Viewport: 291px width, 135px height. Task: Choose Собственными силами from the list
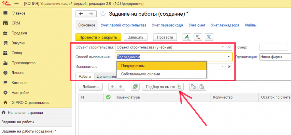[140, 74]
